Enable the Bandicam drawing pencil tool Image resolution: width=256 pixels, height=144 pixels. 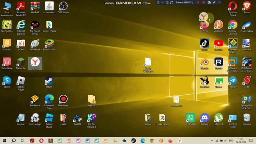(214, 2)
